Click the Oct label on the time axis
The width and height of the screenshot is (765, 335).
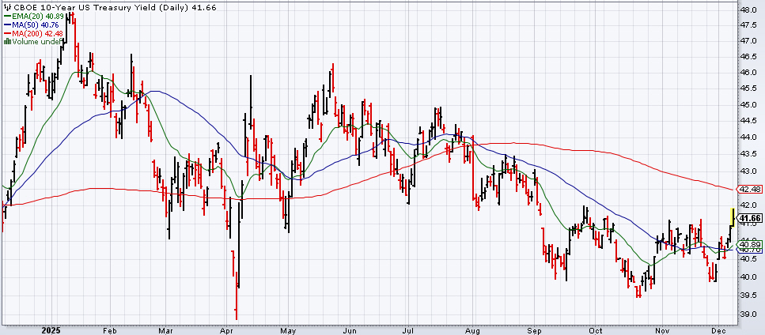point(595,330)
